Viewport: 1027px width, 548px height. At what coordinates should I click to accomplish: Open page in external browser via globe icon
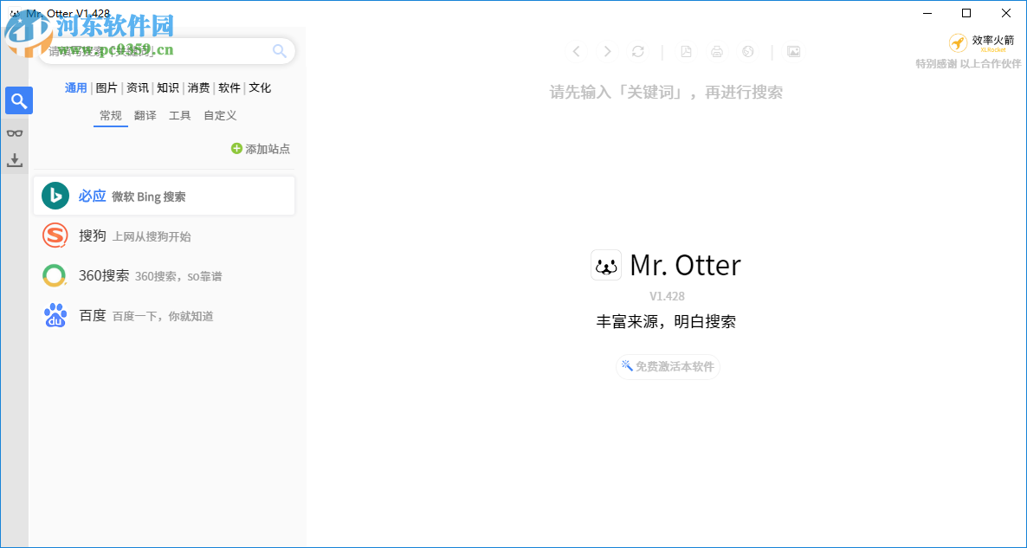tap(748, 51)
